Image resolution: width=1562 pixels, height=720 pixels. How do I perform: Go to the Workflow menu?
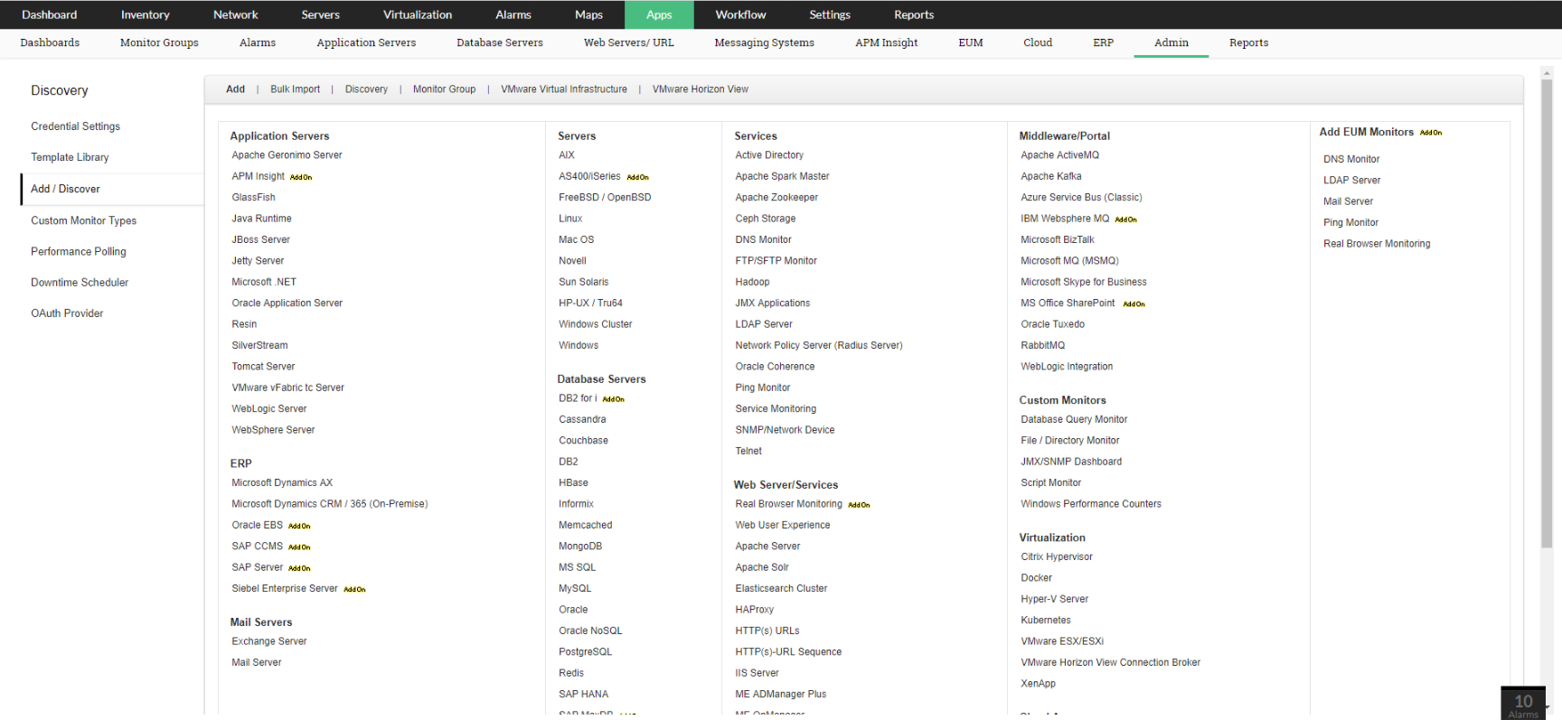(740, 14)
